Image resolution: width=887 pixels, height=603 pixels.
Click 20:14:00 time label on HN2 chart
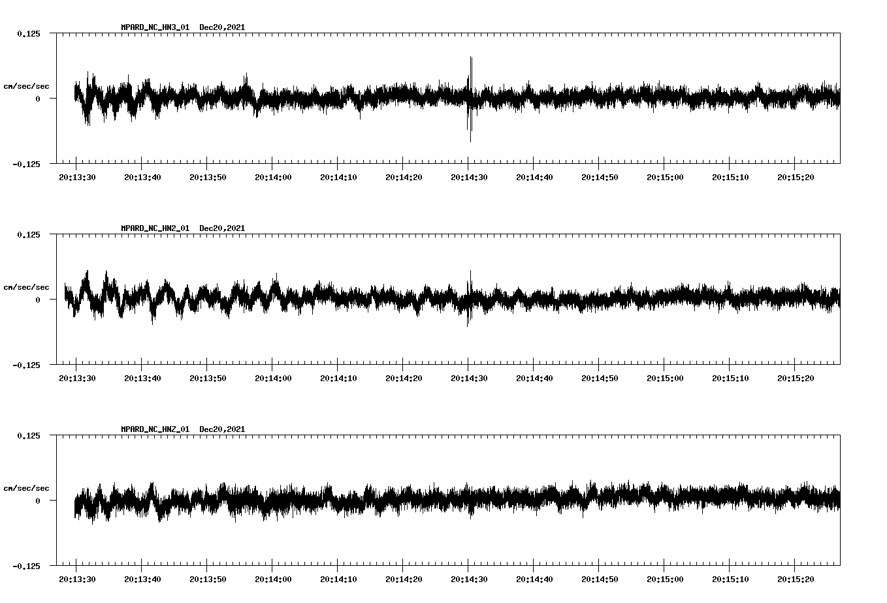pyautogui.click(x=273, y=378)
